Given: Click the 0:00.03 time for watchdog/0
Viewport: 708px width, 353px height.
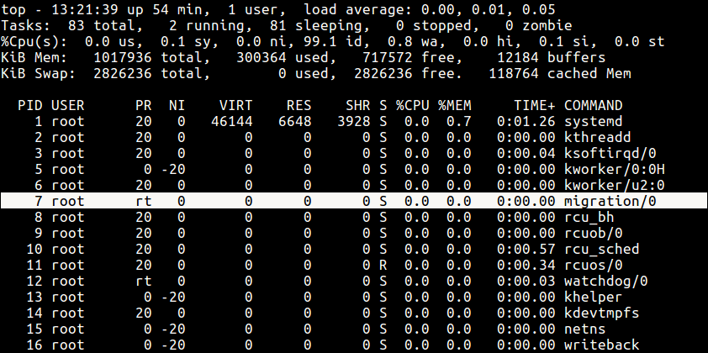Looking at the screenshot, I should 526,281.
